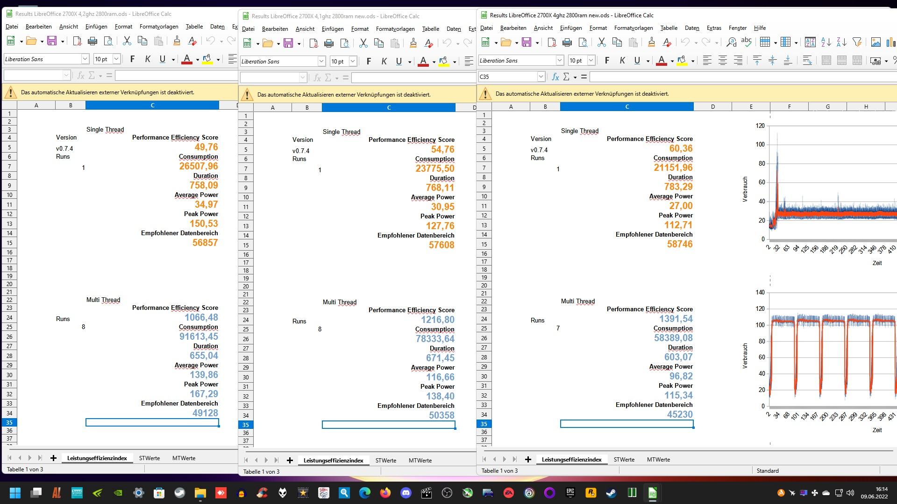
Task: Click Sum icon in right window
Action: point(566,77)
